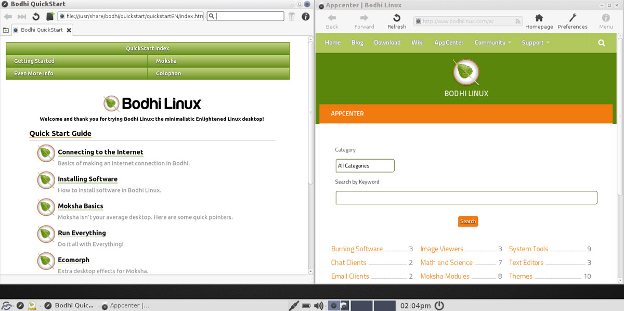
Task: Open the Math and Science category
Action: pos(446,263)
